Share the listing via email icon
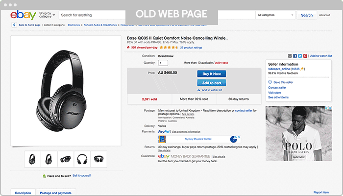Screen dimensions: 343x196 click(290, 56)
